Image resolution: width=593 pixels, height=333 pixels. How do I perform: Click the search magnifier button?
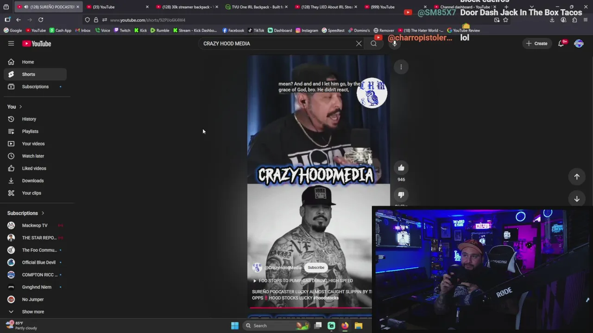click(x=374, y=43)
